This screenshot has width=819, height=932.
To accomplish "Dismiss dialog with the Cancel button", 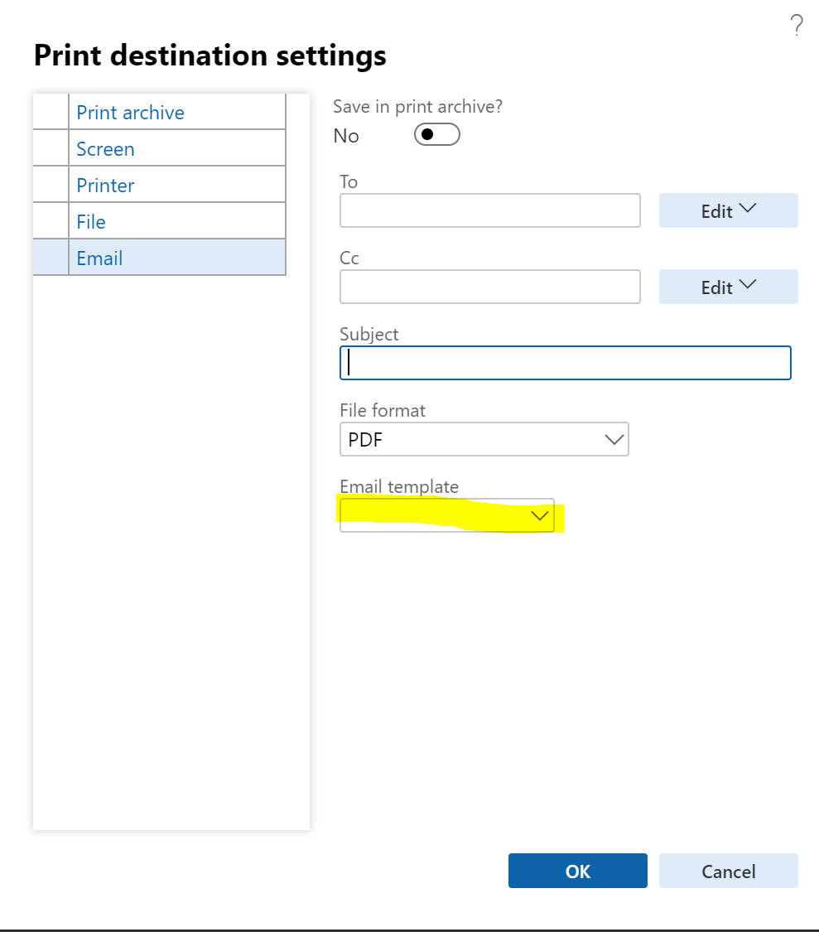I will (x=728, y=871).
